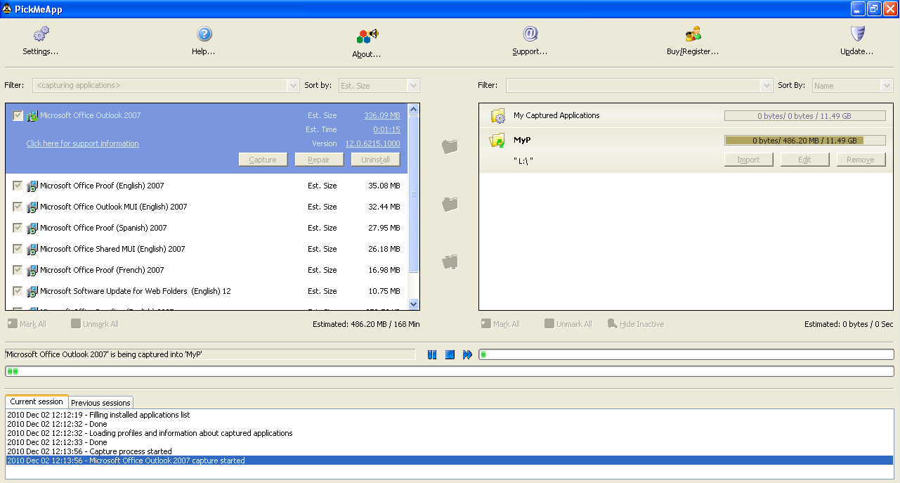Click Mark All under the captured applications panel
This screenshot has width=900, height=483.
point(500,324)
